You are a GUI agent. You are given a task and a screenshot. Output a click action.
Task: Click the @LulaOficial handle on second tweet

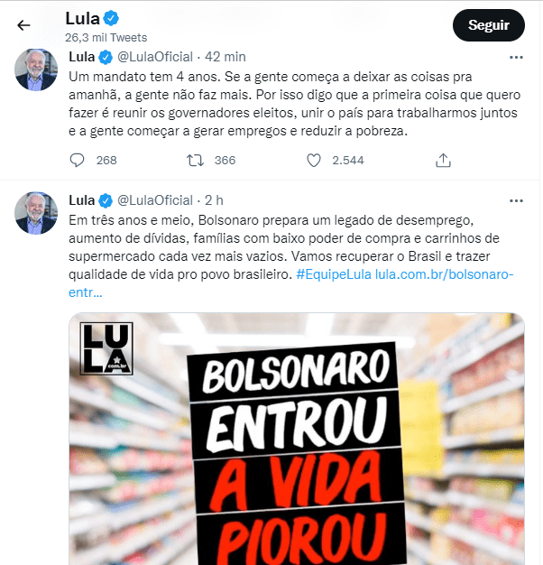point(155,200)
